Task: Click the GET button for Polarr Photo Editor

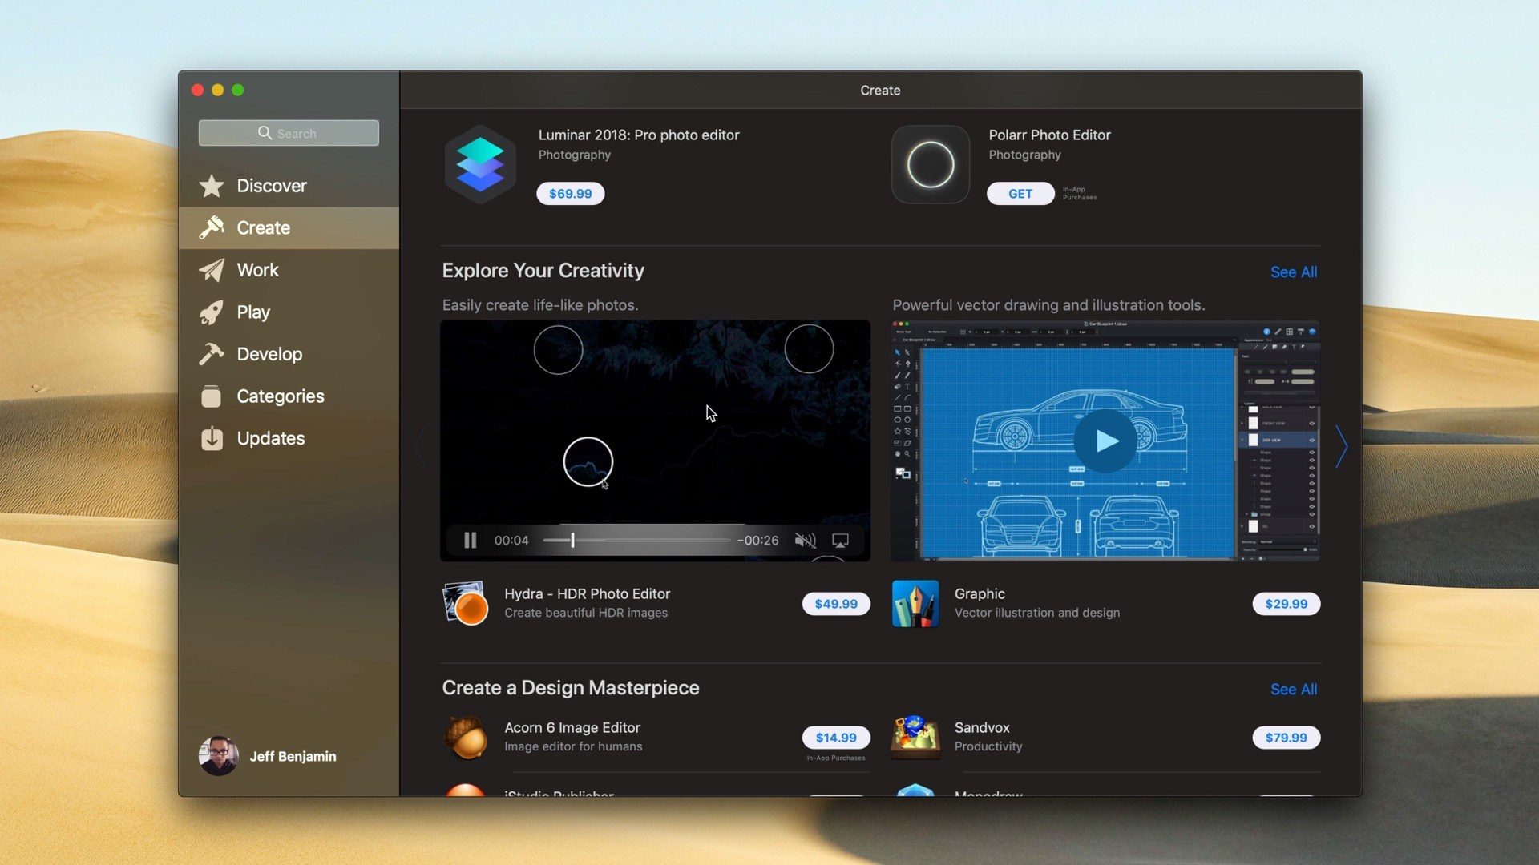Action: pyautogui.click(x=1019, y=192)
